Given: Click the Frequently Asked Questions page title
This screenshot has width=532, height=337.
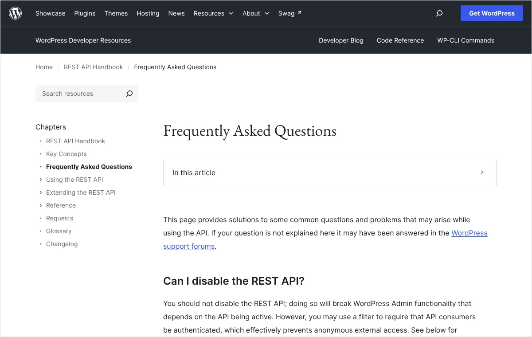Looking at the screenshot, I should (250, 131).
